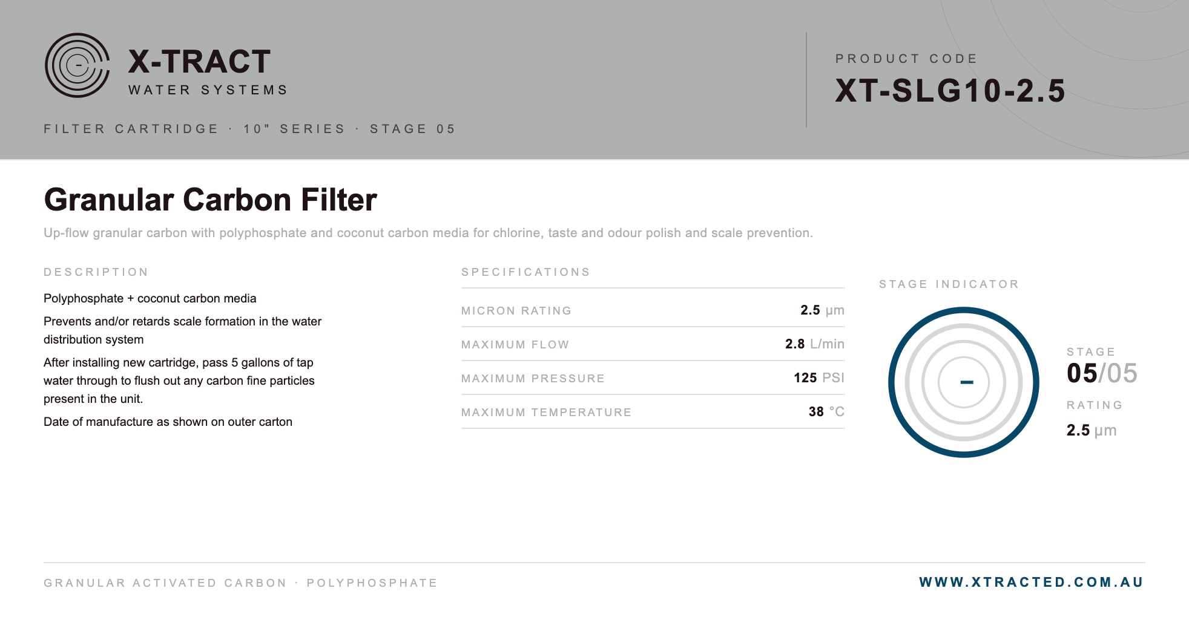Click the Description section header
This screenshot has width=1189, height=640.
click(x=96, y=272)
